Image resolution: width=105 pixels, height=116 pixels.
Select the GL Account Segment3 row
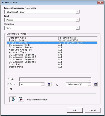(x=52, y=60)
